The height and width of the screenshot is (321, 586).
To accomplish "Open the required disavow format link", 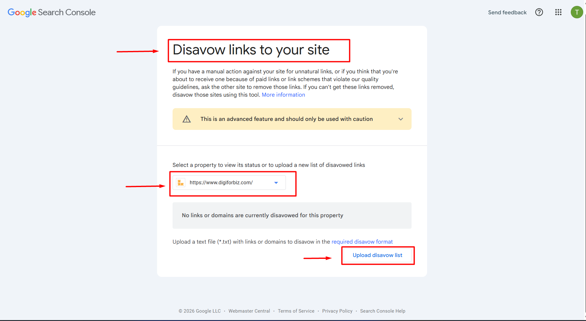I will click(x=362, y=242).
